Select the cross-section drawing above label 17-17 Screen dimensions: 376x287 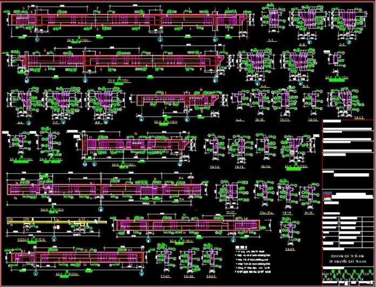coord(231,194)
